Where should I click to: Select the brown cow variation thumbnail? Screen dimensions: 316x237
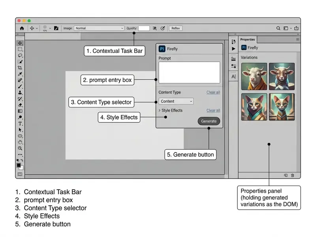point(282,76)
